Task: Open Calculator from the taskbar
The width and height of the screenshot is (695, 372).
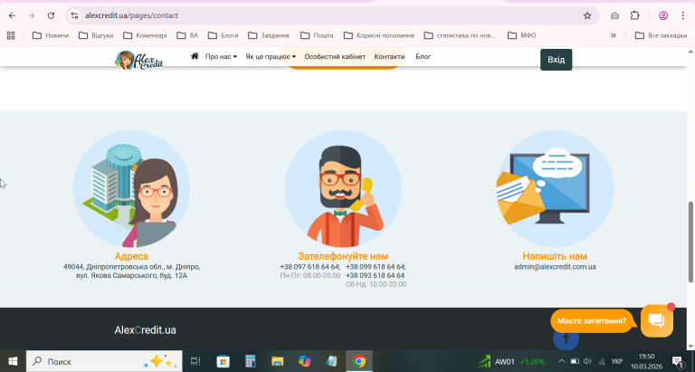Action: (x=251, y=361)
